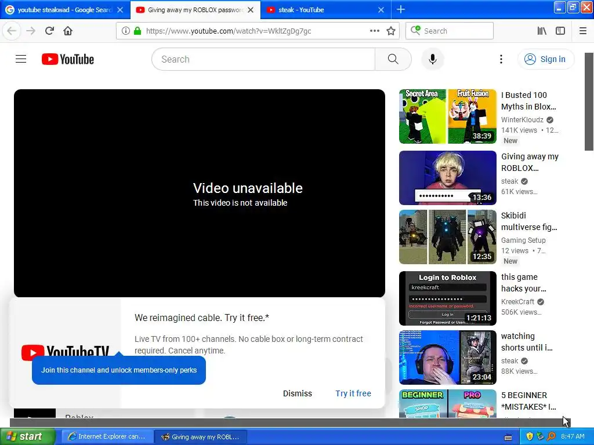Click the green padlock security icon
Image resolution: width=594 pixels, height=445 pixels.
pos(137,31)
